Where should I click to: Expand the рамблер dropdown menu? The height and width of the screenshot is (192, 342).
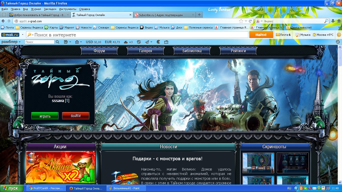[x=11, y=42]
